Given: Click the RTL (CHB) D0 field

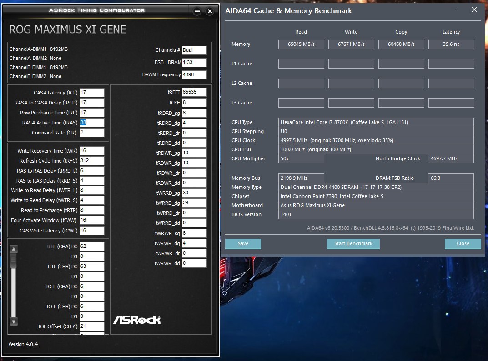Looking at the screenshot, I should click(92, 266).
